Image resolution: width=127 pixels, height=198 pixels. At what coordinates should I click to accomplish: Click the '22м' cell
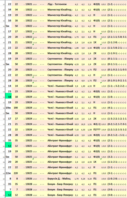pos(8,173)
